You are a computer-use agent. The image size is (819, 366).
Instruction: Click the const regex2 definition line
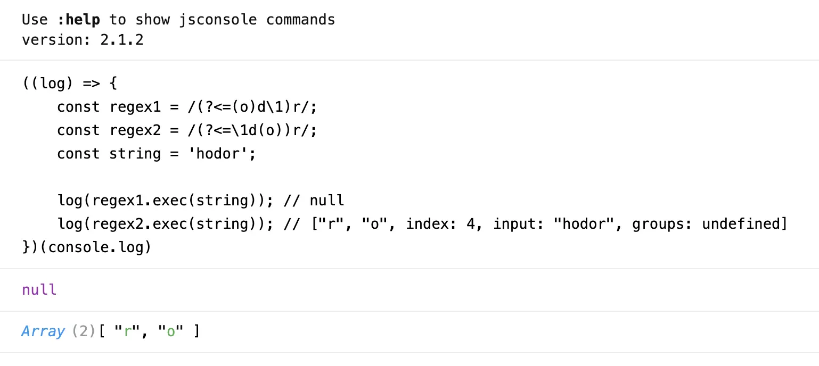point(186,130)
